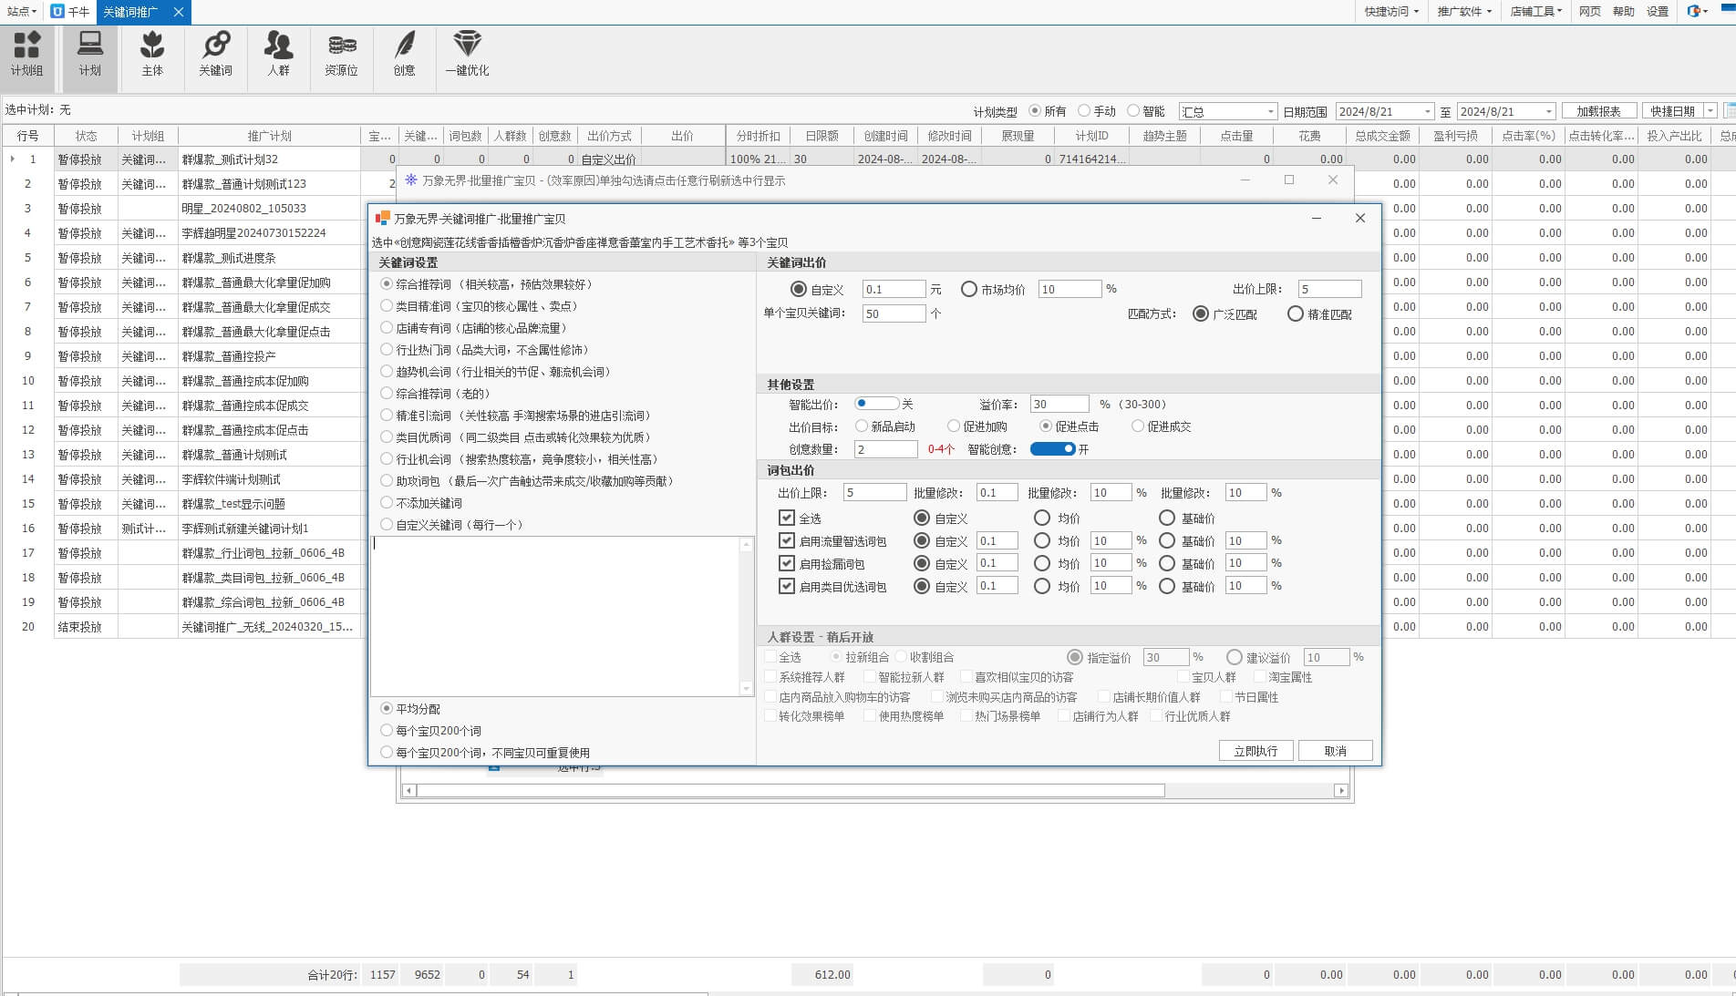This screenshot has width=1736, height=996.
Task: Open the 人群 toolbar icon
Action: click(278, 54)
